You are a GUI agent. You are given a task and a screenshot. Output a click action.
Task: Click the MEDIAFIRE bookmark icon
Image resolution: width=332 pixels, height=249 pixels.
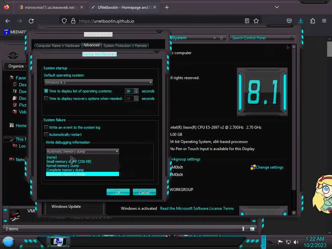(x=6, y=32)
